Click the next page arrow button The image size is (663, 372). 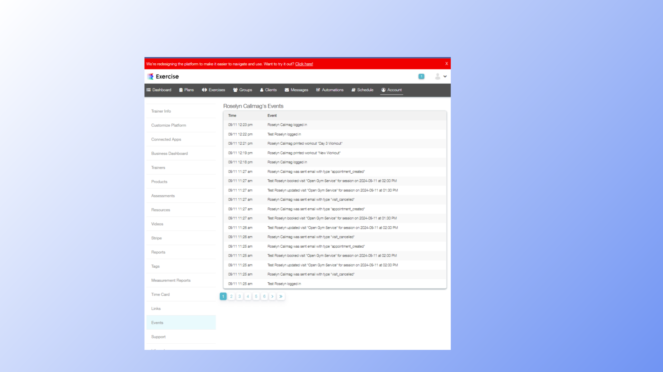coord(273,296)
